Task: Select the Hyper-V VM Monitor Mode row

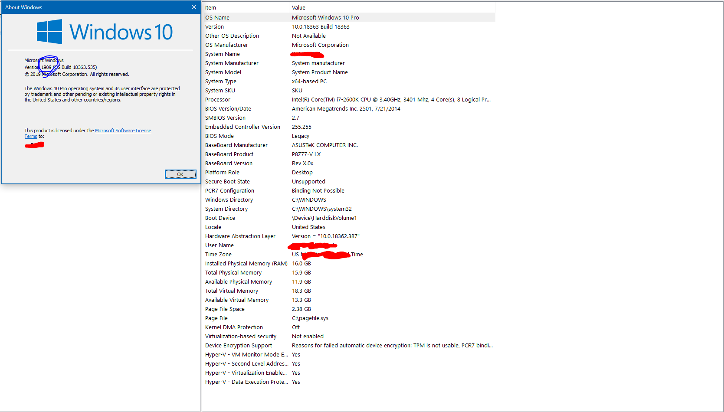Action: pos(349,354)
